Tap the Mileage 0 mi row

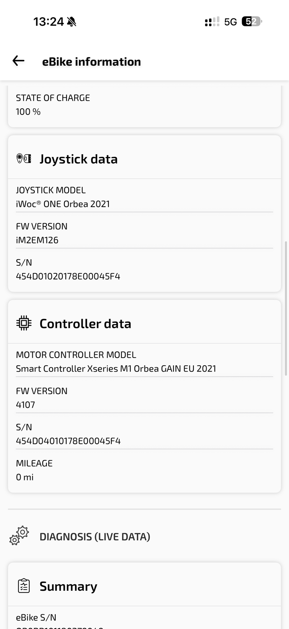tap(144, 470)
